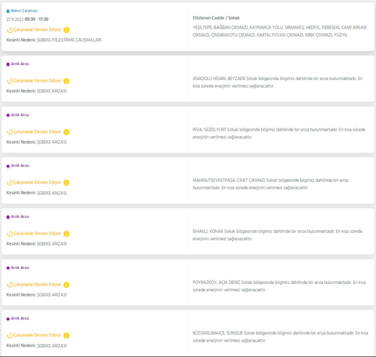Select the Bakım Çalışması label
Image resolution: width=376 pixels, height=357 pixels.
[x=24, y=11]
